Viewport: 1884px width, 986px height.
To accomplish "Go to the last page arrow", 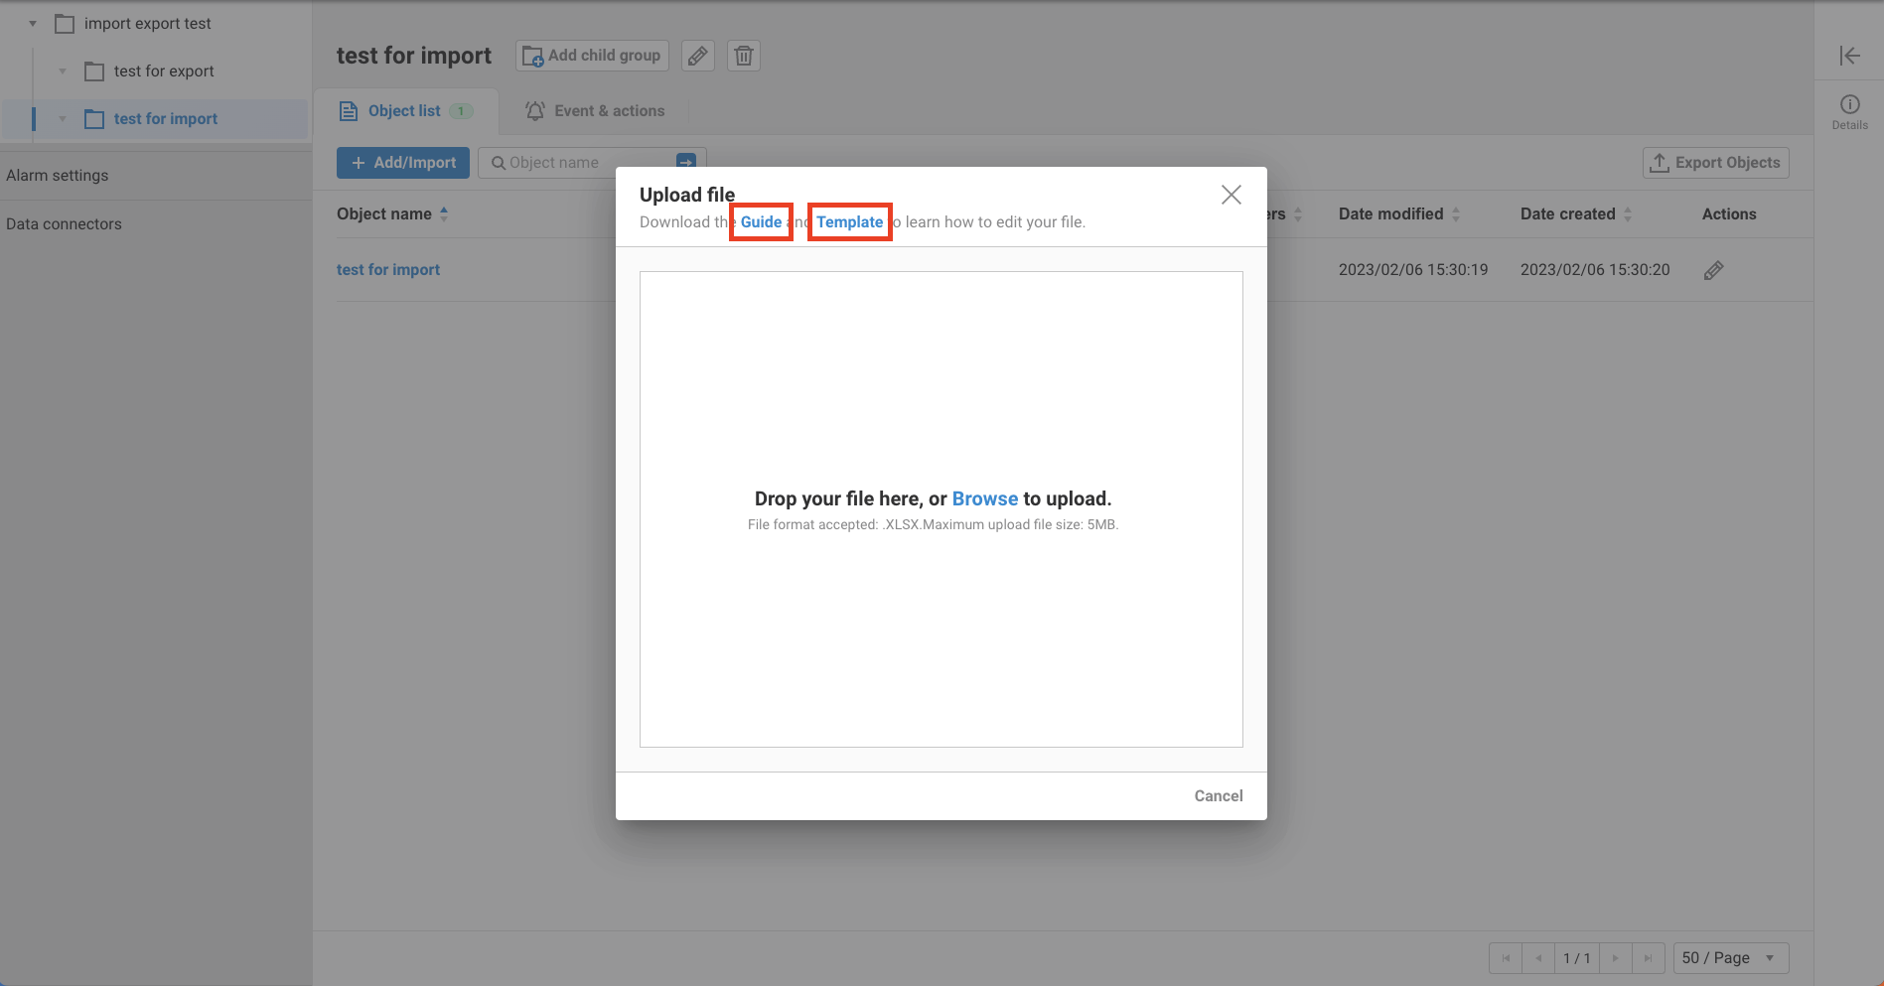I will (1648, 958).
